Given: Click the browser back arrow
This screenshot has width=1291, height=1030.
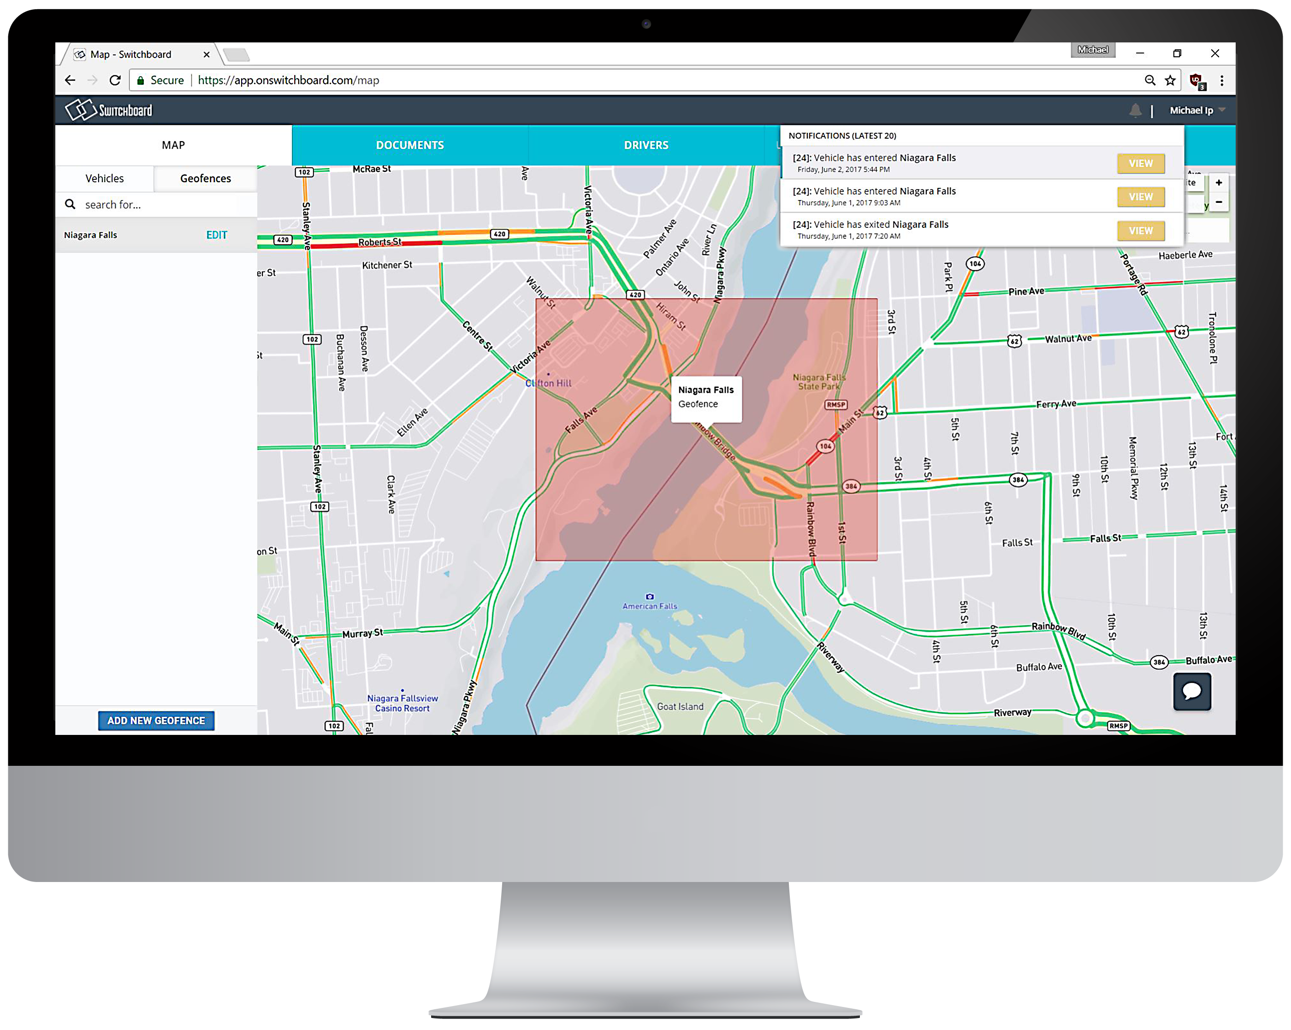Looking at the screenshot, I should pos(70,80).
